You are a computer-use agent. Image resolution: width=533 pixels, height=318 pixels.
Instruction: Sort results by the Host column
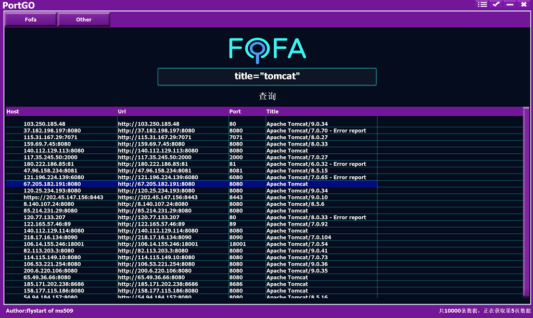[12, 111]
